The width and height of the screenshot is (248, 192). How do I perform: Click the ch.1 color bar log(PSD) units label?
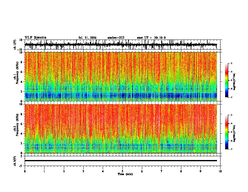(x=235, y=82)
